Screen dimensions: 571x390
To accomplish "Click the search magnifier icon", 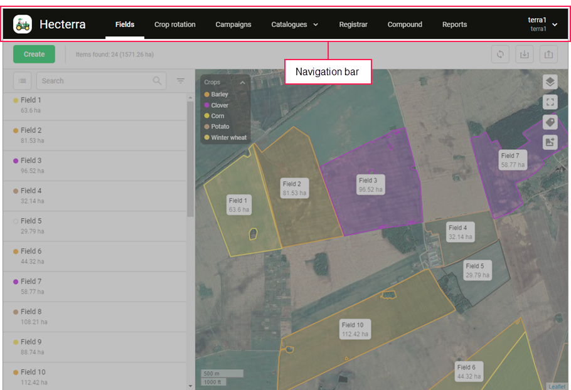I will [157, 81].
